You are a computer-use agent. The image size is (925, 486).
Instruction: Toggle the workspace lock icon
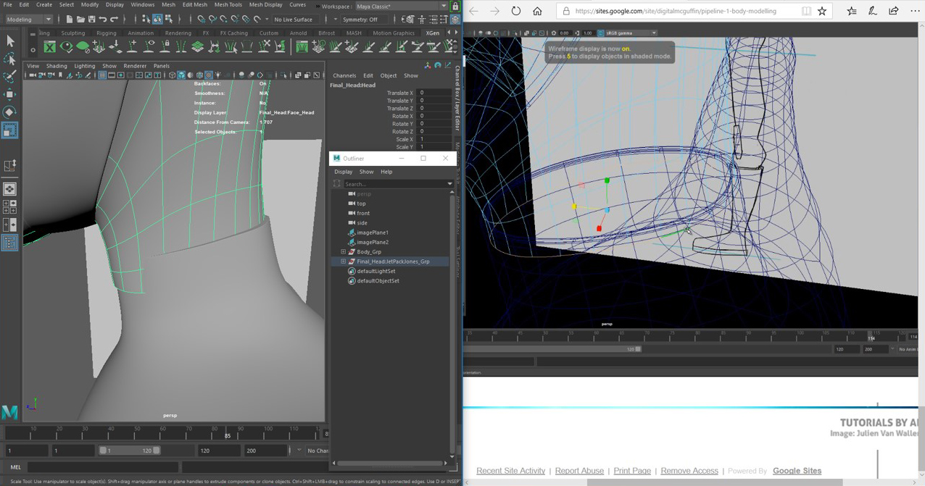[x=455, y=7]
